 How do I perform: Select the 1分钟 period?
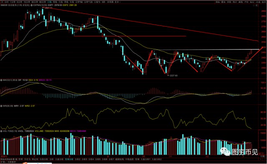click(13, 2)
